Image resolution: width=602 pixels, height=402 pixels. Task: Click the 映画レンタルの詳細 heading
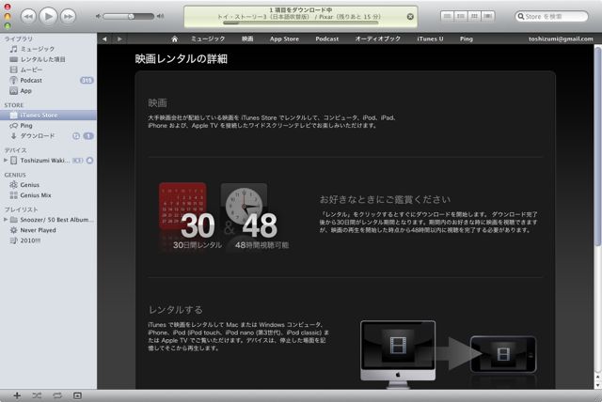click(182, 58)
